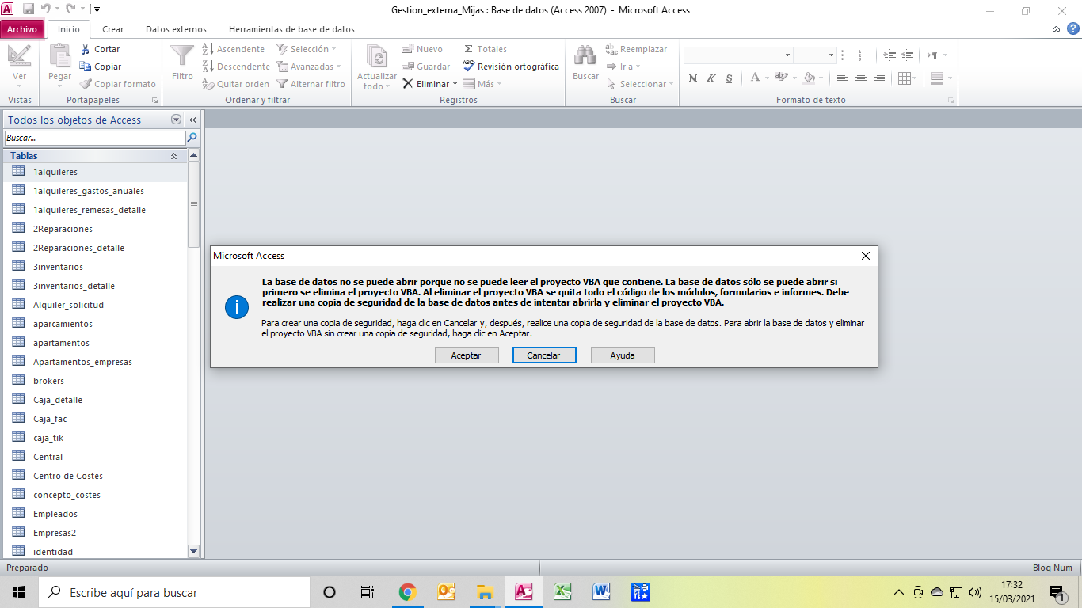Click the Guardar record button in Registros

pyautogui.click(x=426, y=66)
